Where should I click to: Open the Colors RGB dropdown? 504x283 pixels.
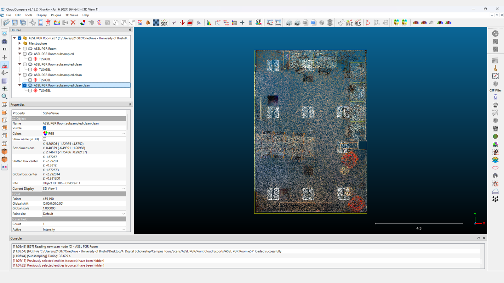[84, 133]
